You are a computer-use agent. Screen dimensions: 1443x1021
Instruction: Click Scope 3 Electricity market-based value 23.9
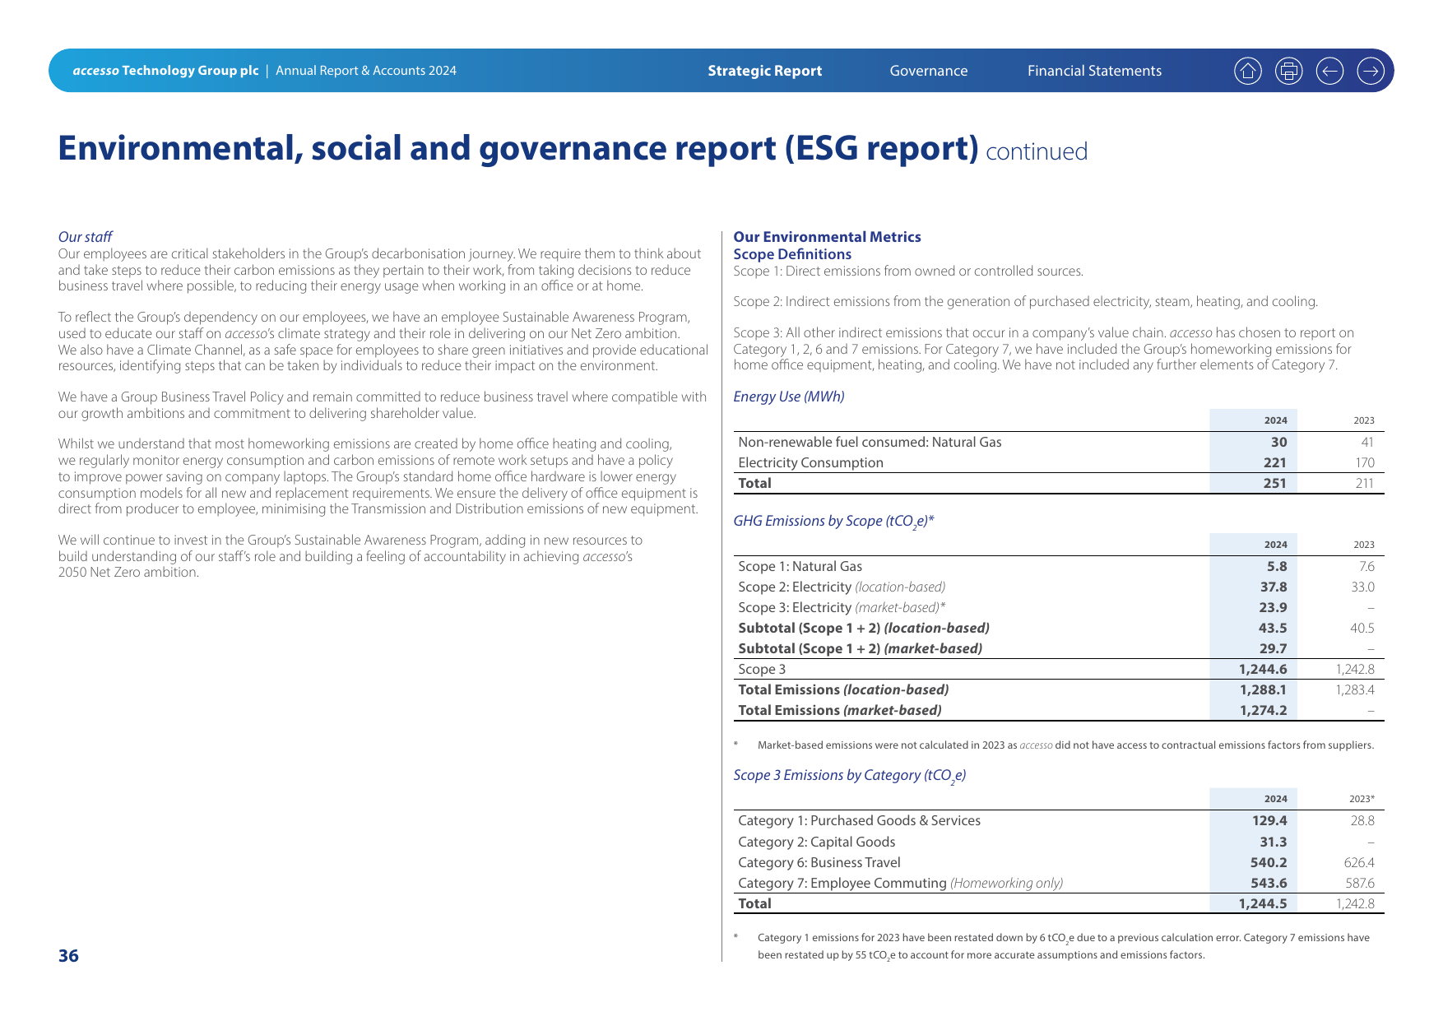point(1274,608)
